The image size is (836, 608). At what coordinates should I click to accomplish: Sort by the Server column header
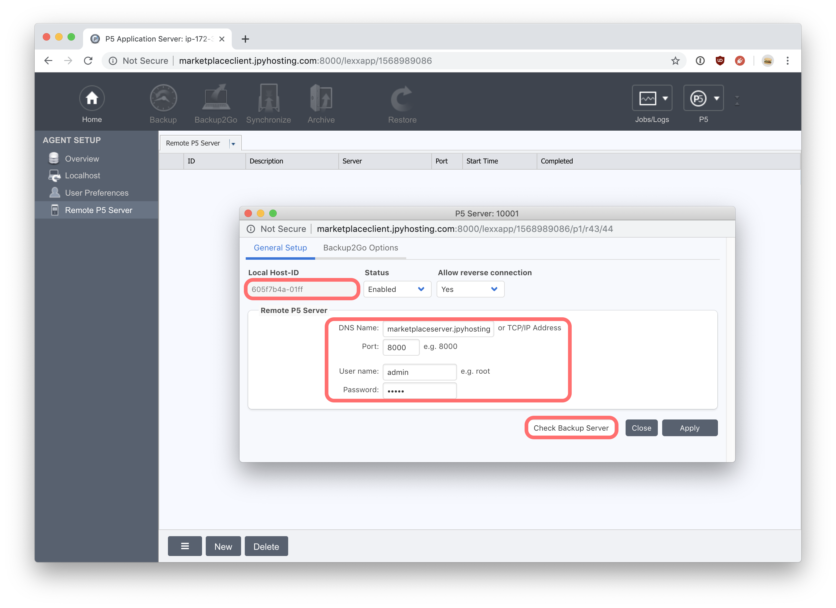tap(385, 161)
